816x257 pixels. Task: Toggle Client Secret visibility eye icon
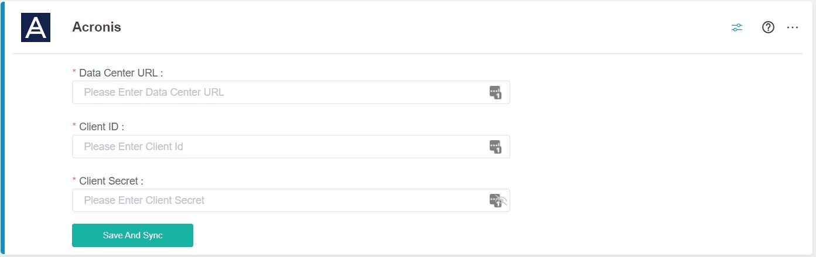503,202
